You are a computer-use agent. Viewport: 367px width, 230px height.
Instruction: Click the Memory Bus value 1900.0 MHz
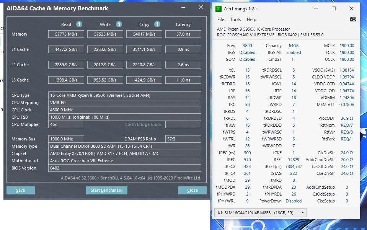(x=66, y=139)
